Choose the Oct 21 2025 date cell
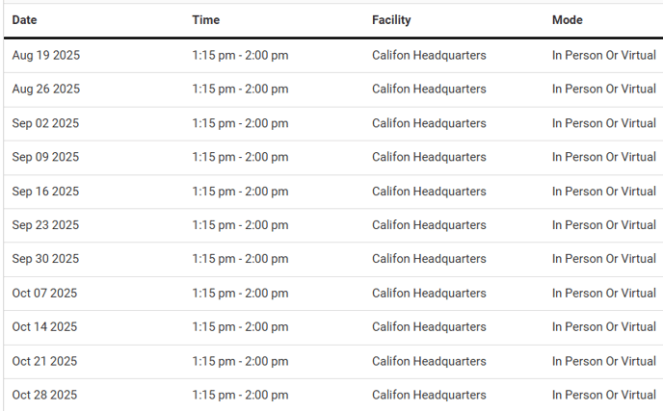 pyautogui.click(x=44, y=361)
